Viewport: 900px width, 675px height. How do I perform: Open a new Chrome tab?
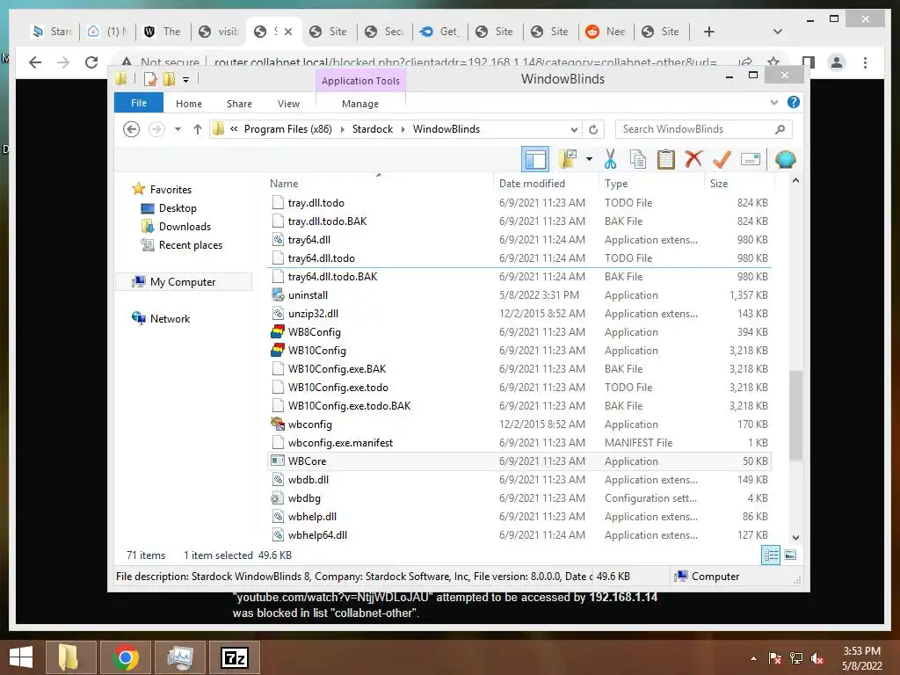click(709, 32)
